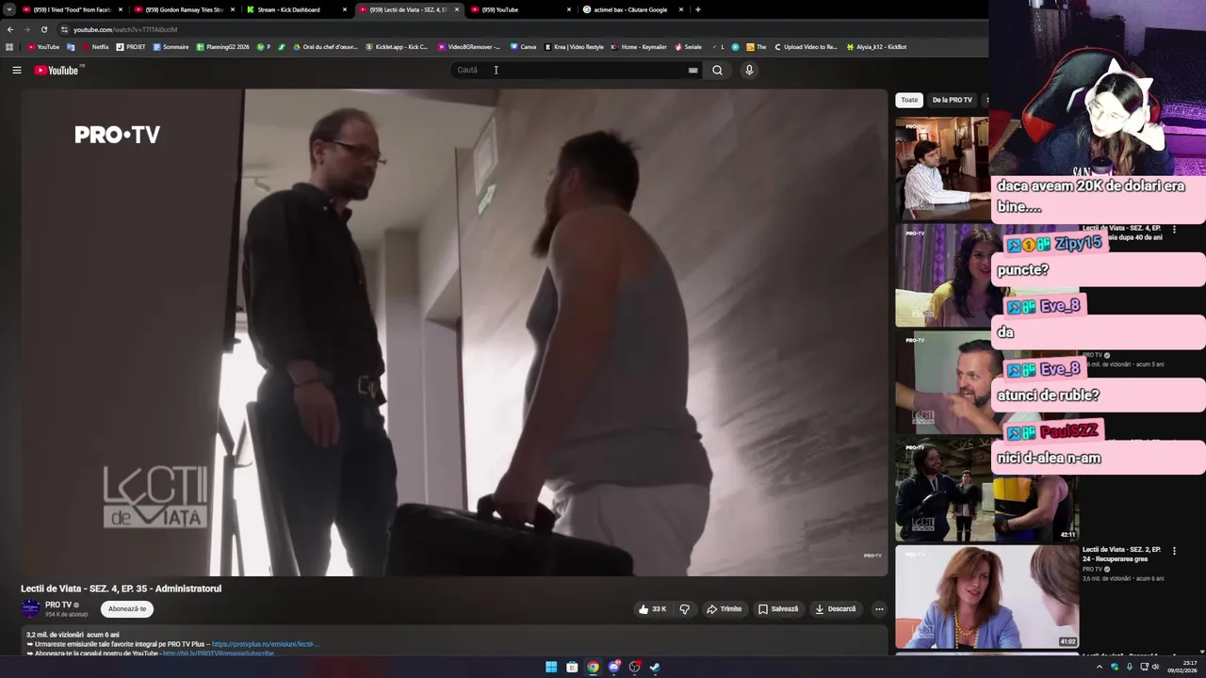Click the search magnifier button

pos(717,70)
